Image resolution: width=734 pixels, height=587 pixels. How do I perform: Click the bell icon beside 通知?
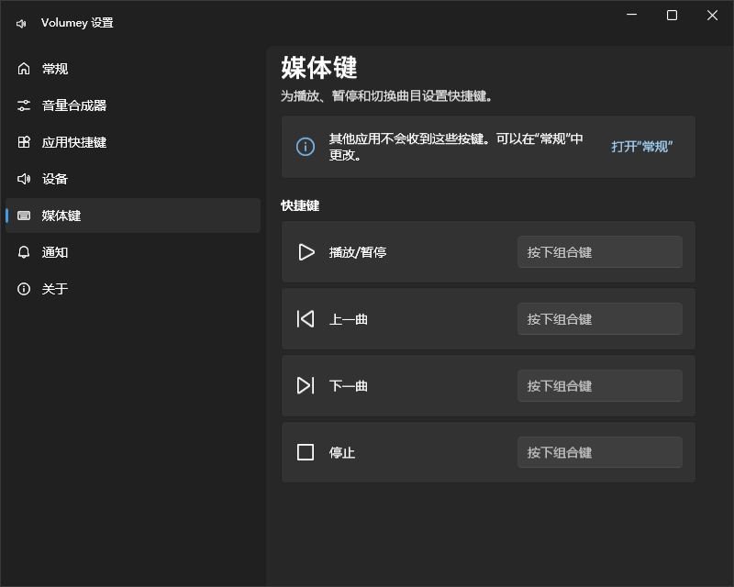[24, 252]
